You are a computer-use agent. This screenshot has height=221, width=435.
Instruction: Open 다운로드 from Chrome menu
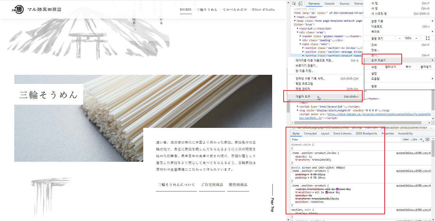point(399,26)
